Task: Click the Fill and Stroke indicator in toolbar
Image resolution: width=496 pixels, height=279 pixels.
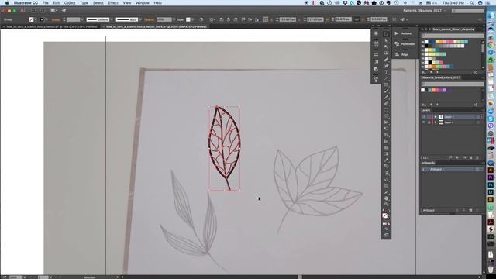Action: (386, 216)
